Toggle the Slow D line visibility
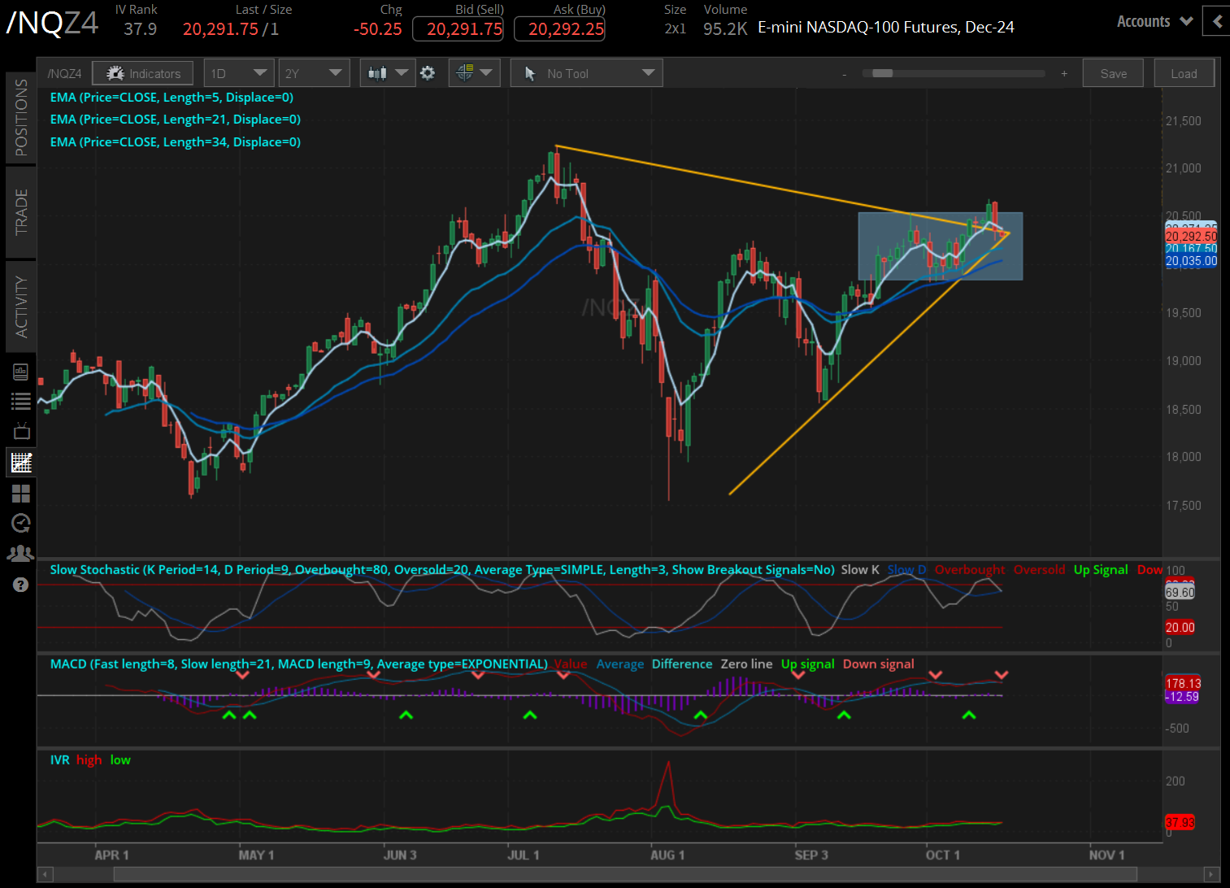The image size is (1230, 888). click(906, 569)
